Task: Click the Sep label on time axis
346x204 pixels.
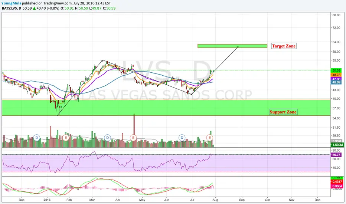Action: click(242, 200)
